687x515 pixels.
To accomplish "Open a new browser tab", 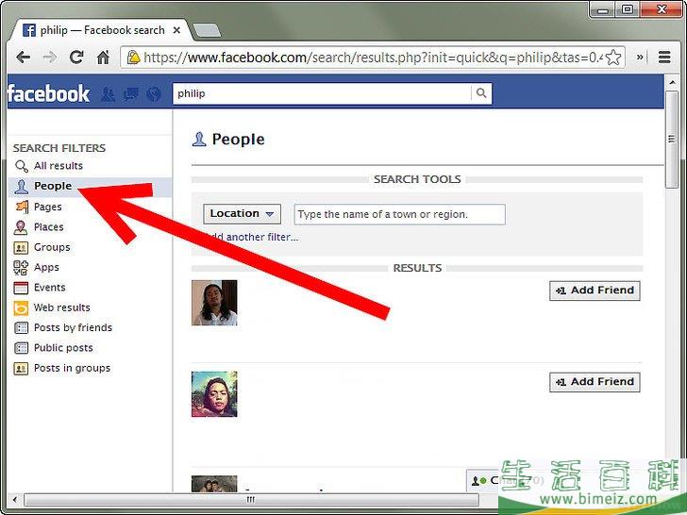I will point(207,30).
